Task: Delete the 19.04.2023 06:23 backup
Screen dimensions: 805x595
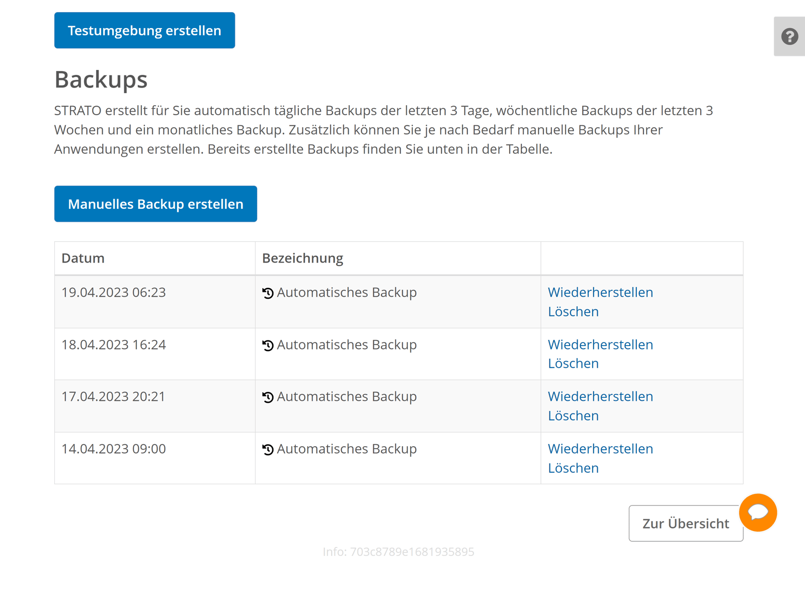Action: tap(573, 312)
